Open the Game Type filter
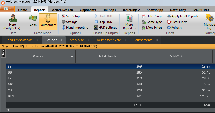Viewport: 215px width, 113px height. [153, 22]
